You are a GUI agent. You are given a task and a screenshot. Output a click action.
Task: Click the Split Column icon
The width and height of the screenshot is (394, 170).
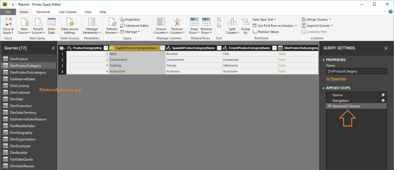(x=231, y=22)
